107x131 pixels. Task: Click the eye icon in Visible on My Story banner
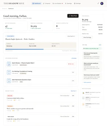(x=84, y=48)
